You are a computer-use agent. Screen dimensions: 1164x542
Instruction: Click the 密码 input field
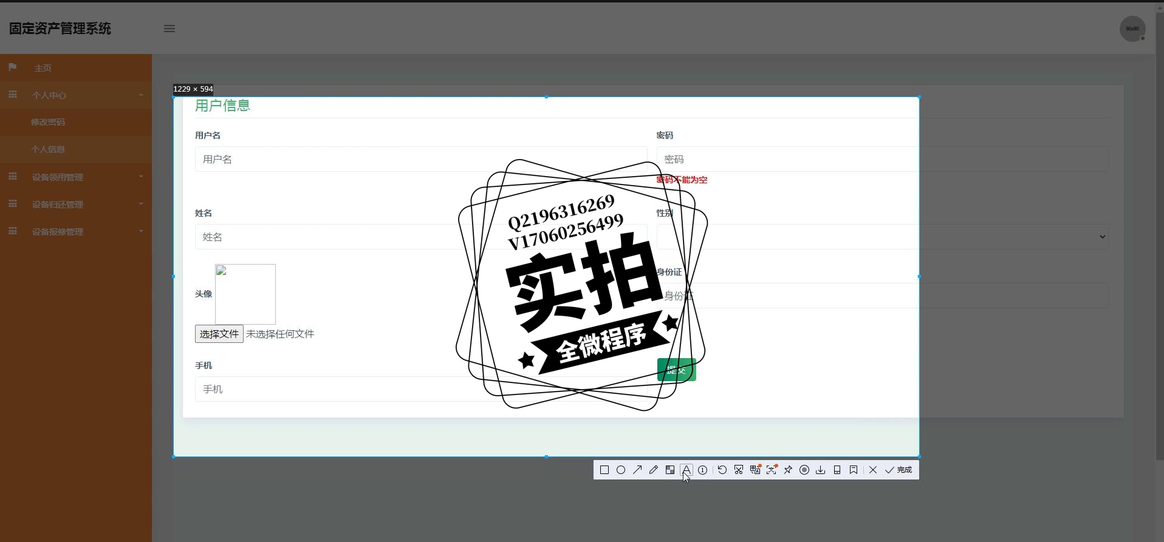coord(882,159)
